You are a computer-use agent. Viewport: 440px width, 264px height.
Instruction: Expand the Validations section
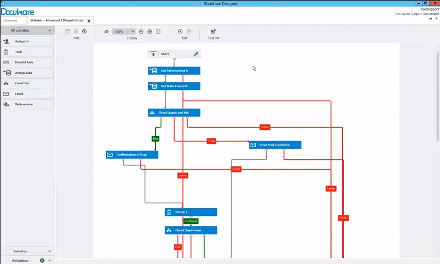49,260
